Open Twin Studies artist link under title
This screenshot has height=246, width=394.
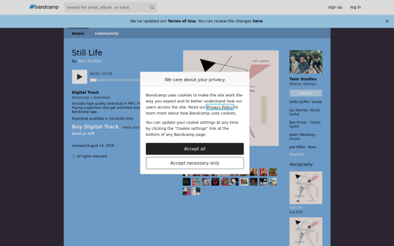(90, 61)
